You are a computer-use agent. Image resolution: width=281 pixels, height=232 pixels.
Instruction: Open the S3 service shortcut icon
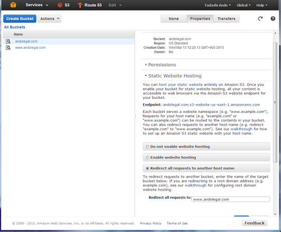point(60,5)
